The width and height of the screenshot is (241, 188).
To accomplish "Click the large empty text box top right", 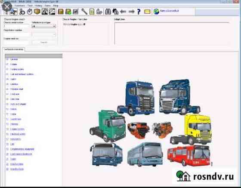I will (172, 34).
